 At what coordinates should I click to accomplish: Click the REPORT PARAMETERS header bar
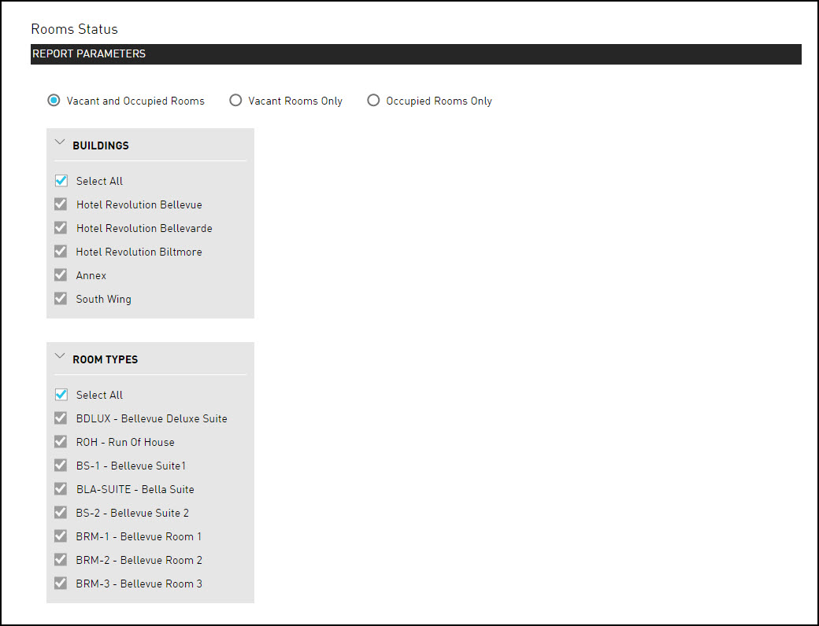click(x=416, y=53)
